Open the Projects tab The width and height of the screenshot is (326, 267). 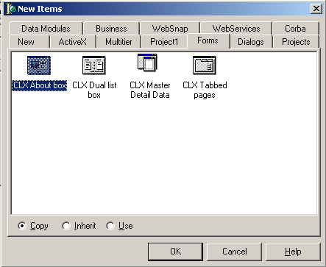(296, 42)
